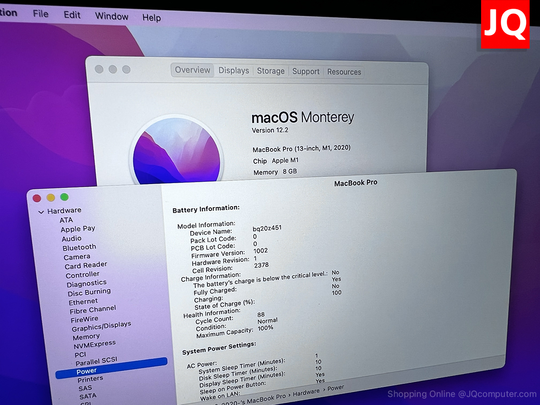This screenshot has height=405, width=540.
Task: Select Disc Burning in the sidebar
Action: click(89, 292)
